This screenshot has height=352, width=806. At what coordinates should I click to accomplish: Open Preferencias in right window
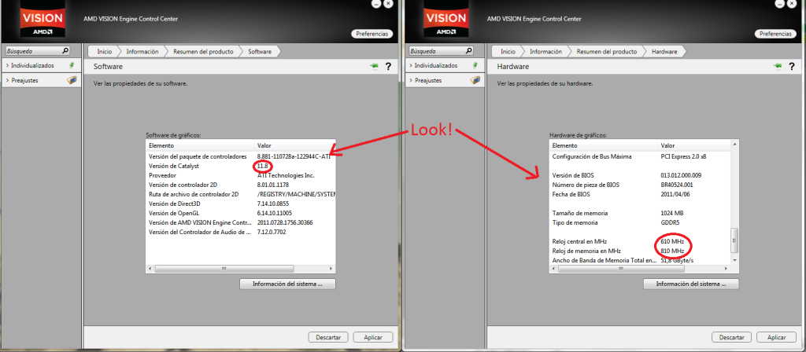[775, 34]
